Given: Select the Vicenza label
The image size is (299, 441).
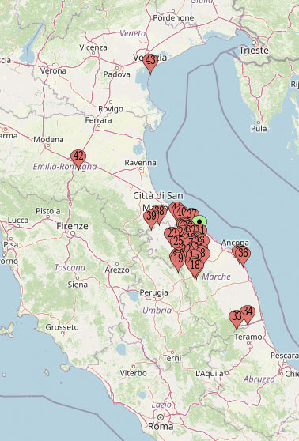Looking at the screenshot, I should tap(93, 47).
